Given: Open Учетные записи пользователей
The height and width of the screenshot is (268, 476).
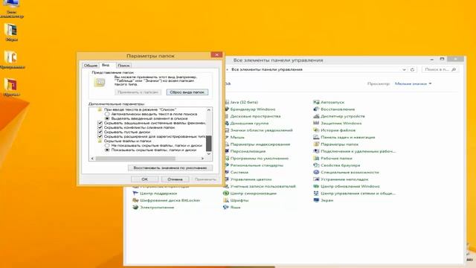Looking at the screenshot, I should click(x=260, y=186).
